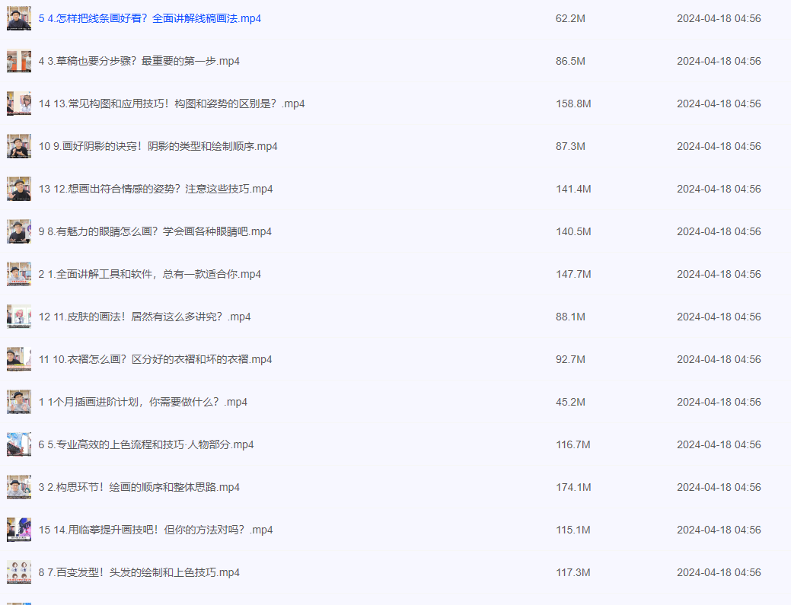The width and height of the screenshot is (791, 605).
Task: Open file name 1.全面讲解工具和软件.mp4
Action: point(149,274)
